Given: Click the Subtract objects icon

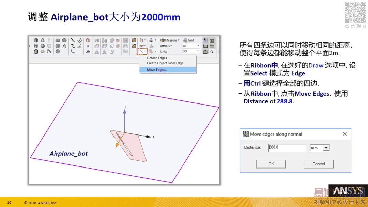Looking at the screenshot, I should [x=112, y=46].
